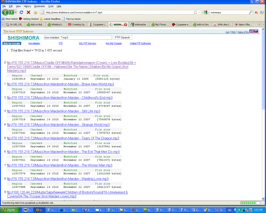266x213 pixels.
Task: Select the Total files found 7618 text
Action: point(36,50)
